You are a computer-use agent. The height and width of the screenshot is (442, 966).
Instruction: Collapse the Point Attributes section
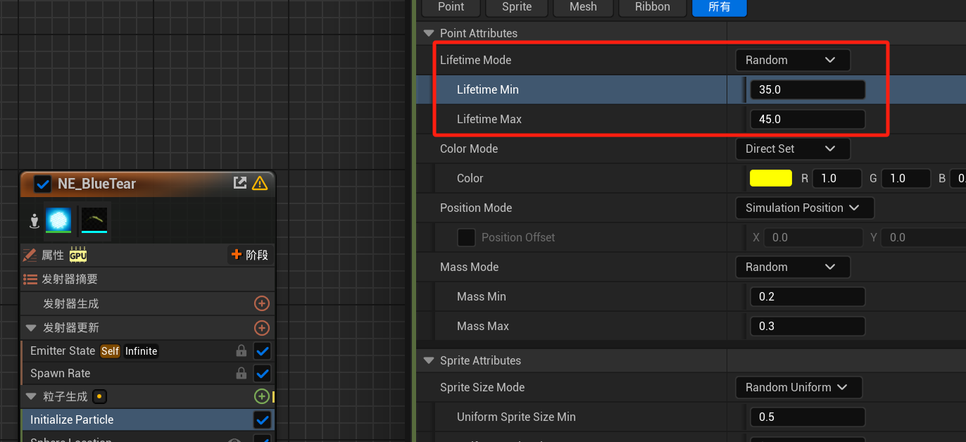pyautogui.click(x=428, y=33)
